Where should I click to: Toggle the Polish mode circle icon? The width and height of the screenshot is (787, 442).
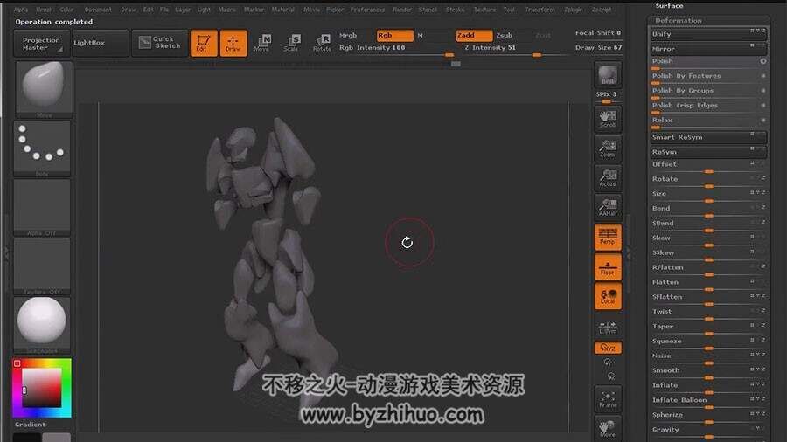coord(763,61)
